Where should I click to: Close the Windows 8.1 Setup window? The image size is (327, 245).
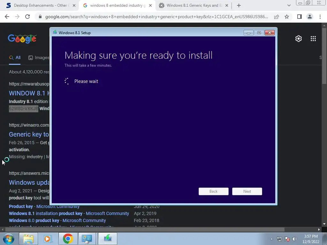coord(270,33)
